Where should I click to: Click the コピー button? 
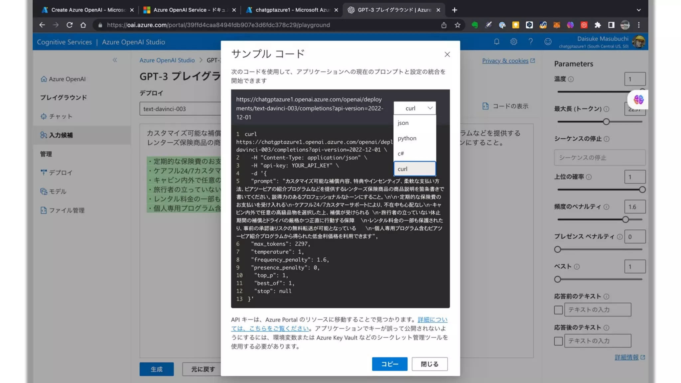[389, 364]
